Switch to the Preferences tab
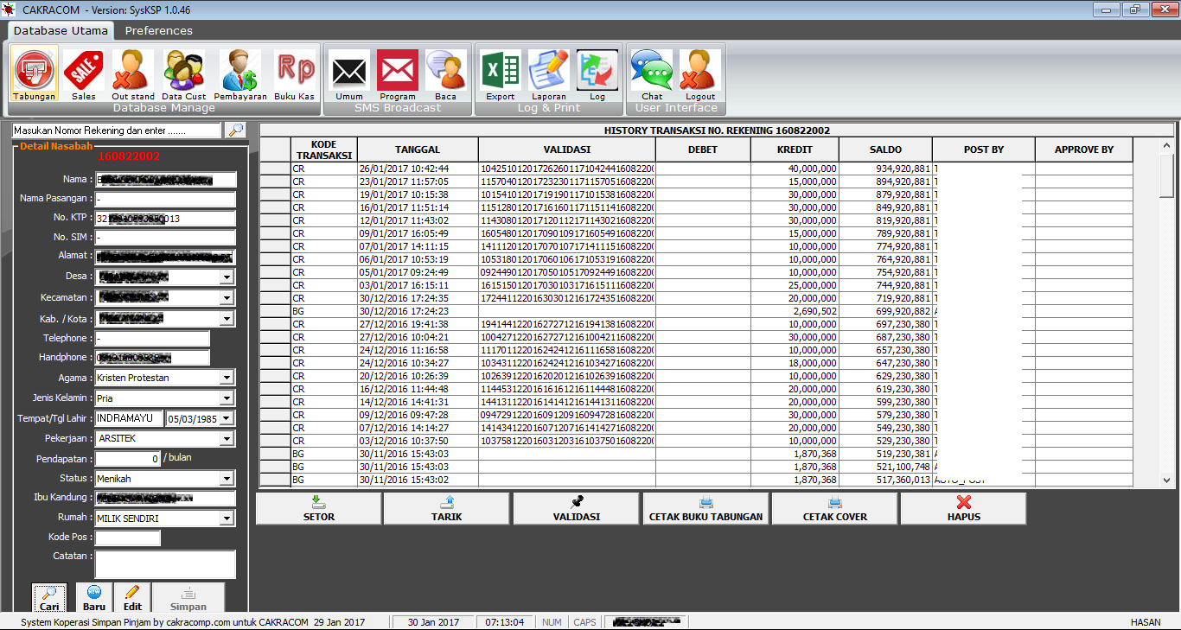1181x630 pixels. tap(159, 30)
